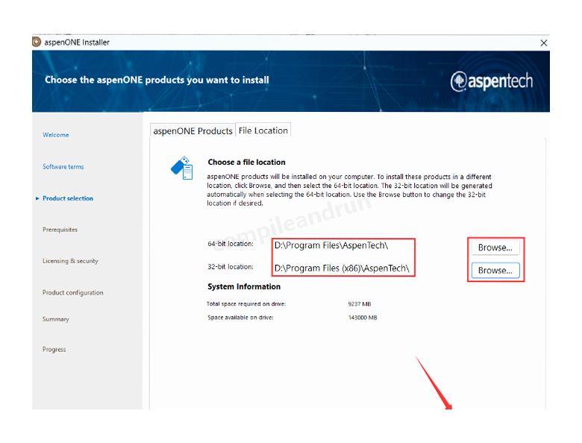The height and width of the screenshot is (443, 582).
Task: Click 'Total space required on drive:' label
Action: (x=246, y=304)
